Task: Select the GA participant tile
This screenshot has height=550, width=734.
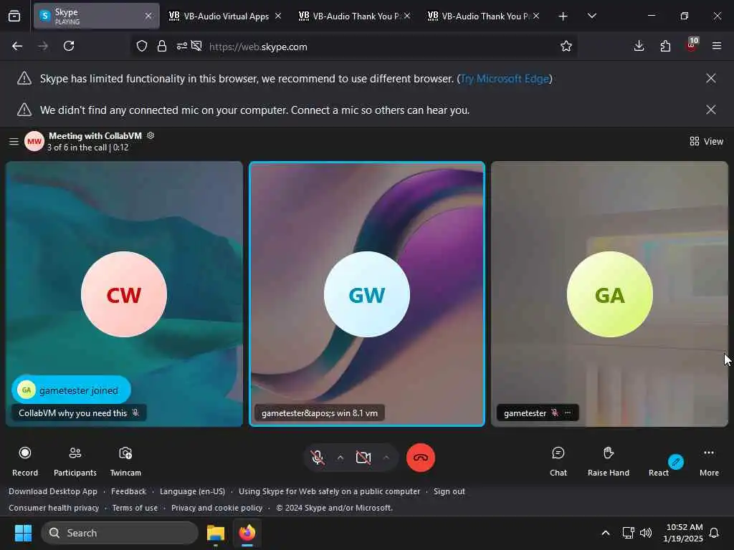Action: [609, 294]
